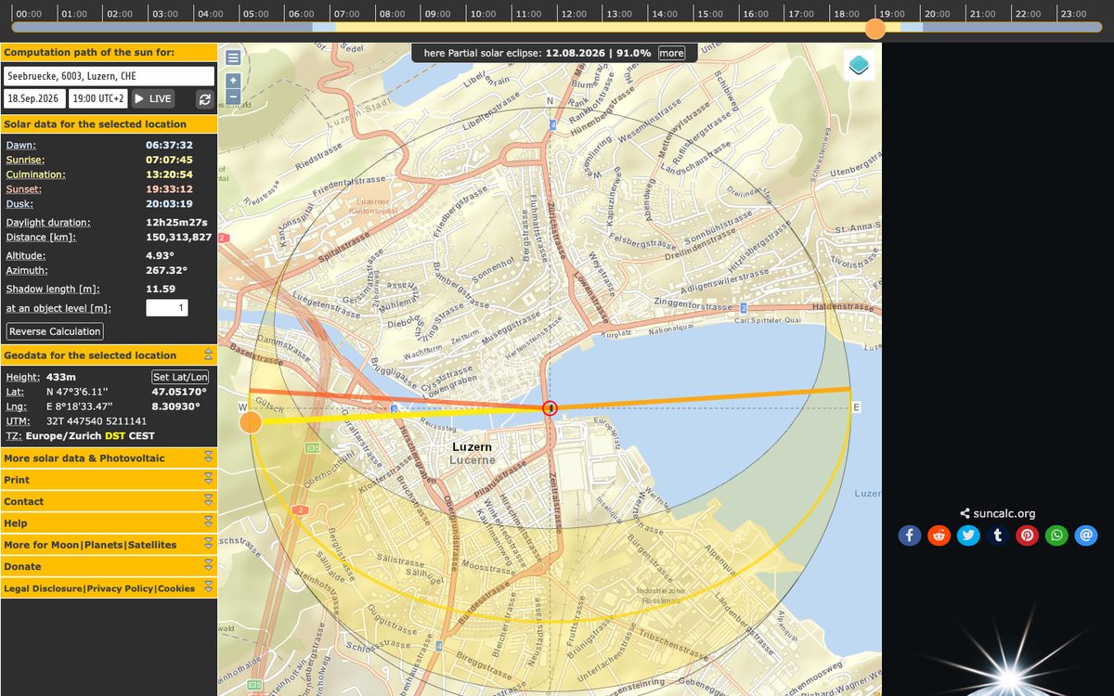Image resolution: width=1114 pixels, height=696 pixels.
Task: Click the orange sun position marker on map
Action: click(251, 423)
